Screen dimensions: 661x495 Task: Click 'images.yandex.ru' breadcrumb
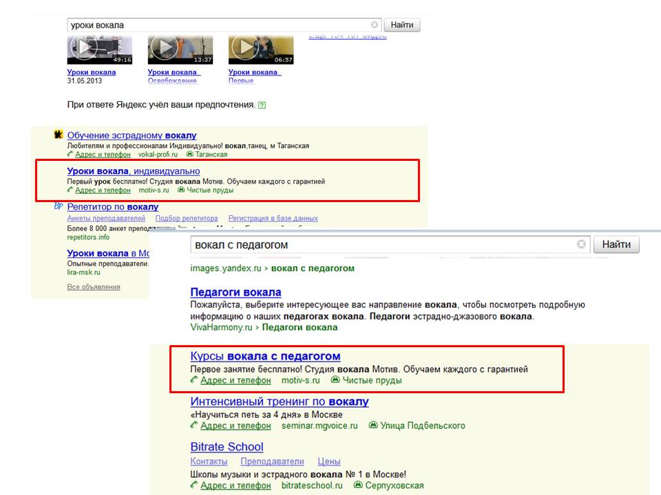coord(226,268)
